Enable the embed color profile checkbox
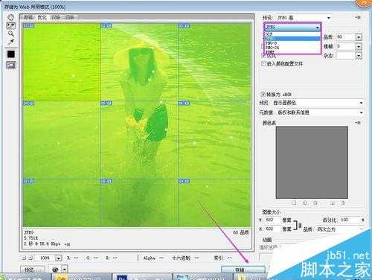 click(x=263, y=64)
